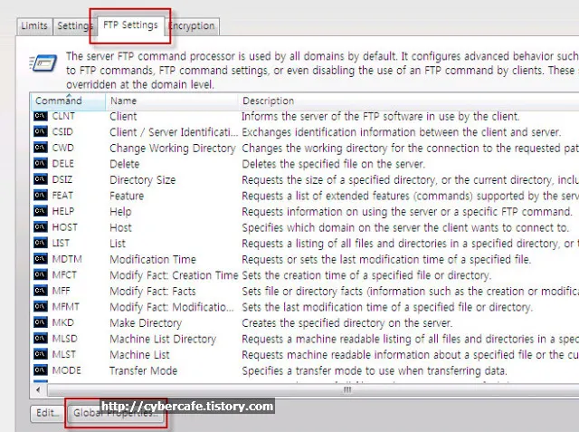Image resolution: width=579 pixels, height=432 pixels.
Task: Click the HOST command icon
Action: (x=41, y=227)
